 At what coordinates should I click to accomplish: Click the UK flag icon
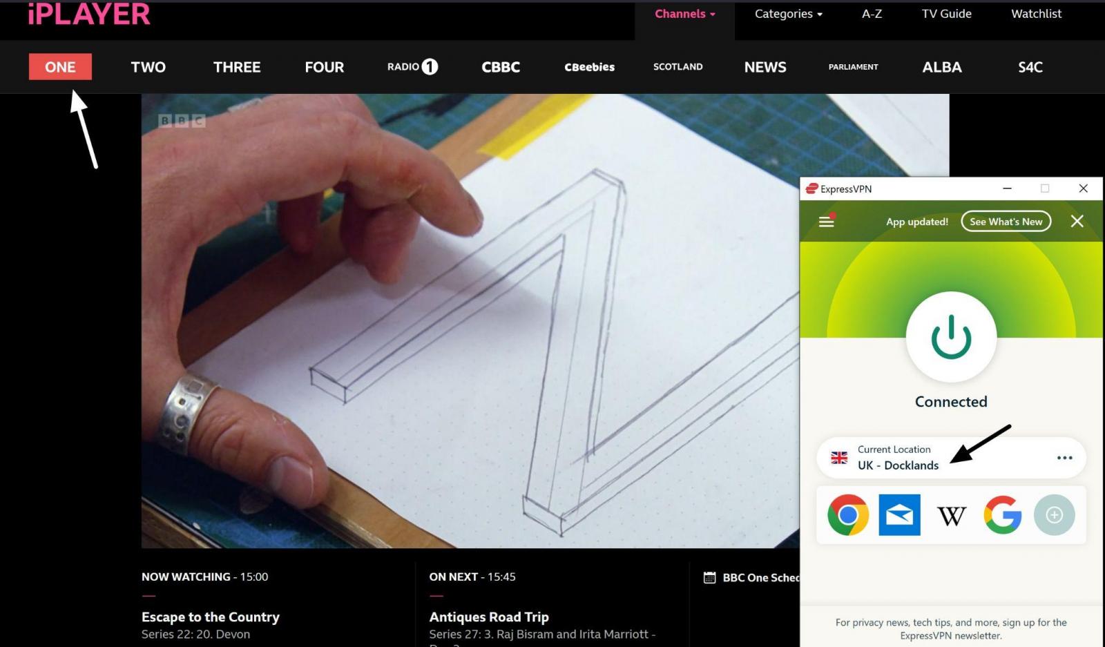pos(839,458)
